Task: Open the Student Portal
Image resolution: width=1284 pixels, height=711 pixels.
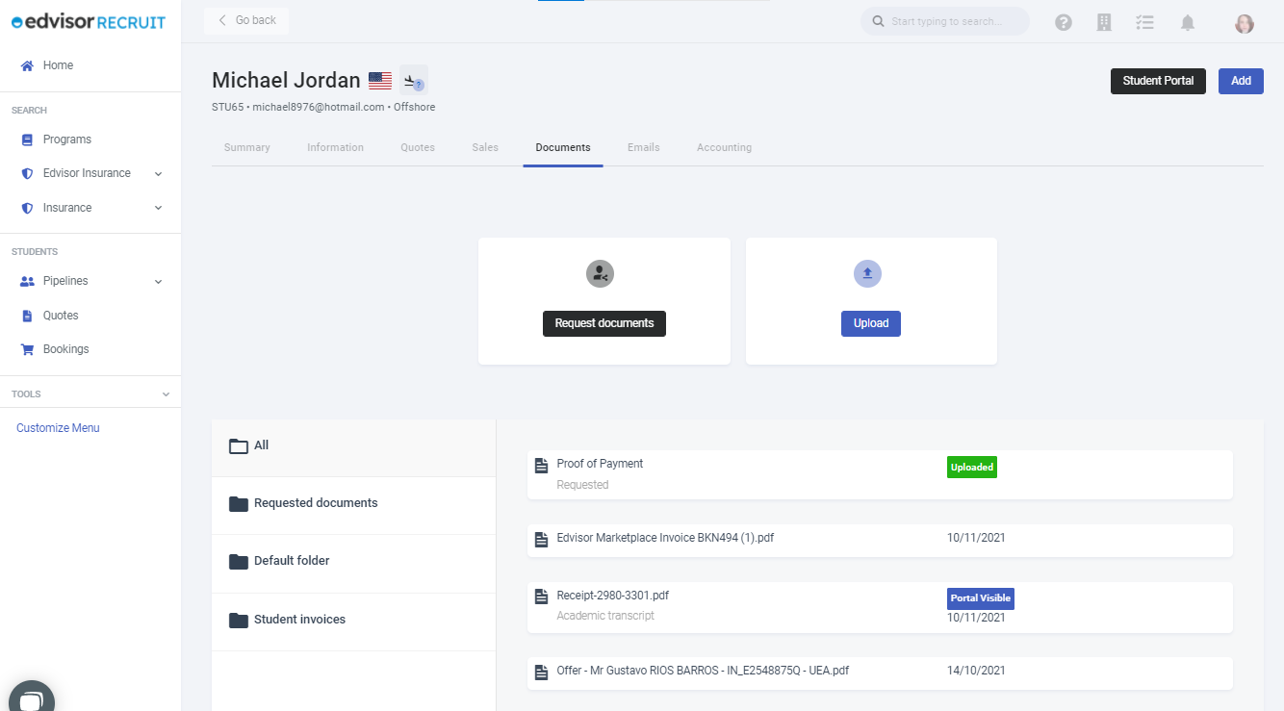Action: pyautogui.click(x=1158, y=81)
